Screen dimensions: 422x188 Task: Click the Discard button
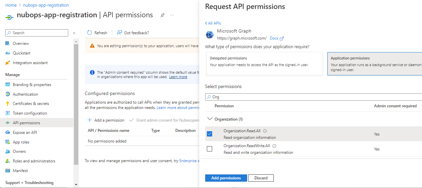coord(261,178)
